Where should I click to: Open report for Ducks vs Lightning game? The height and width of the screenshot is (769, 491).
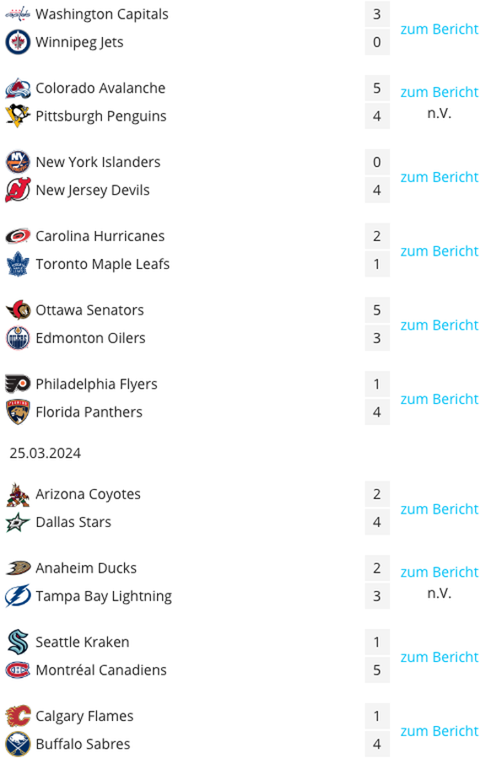tap(439, 573)
